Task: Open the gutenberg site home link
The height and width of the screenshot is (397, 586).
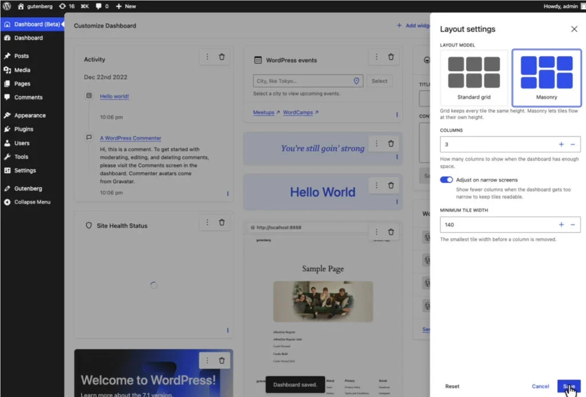Action: 35,6
